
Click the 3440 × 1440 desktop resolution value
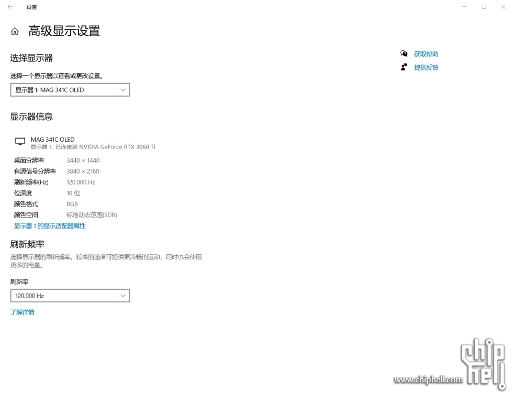[83, 161]
